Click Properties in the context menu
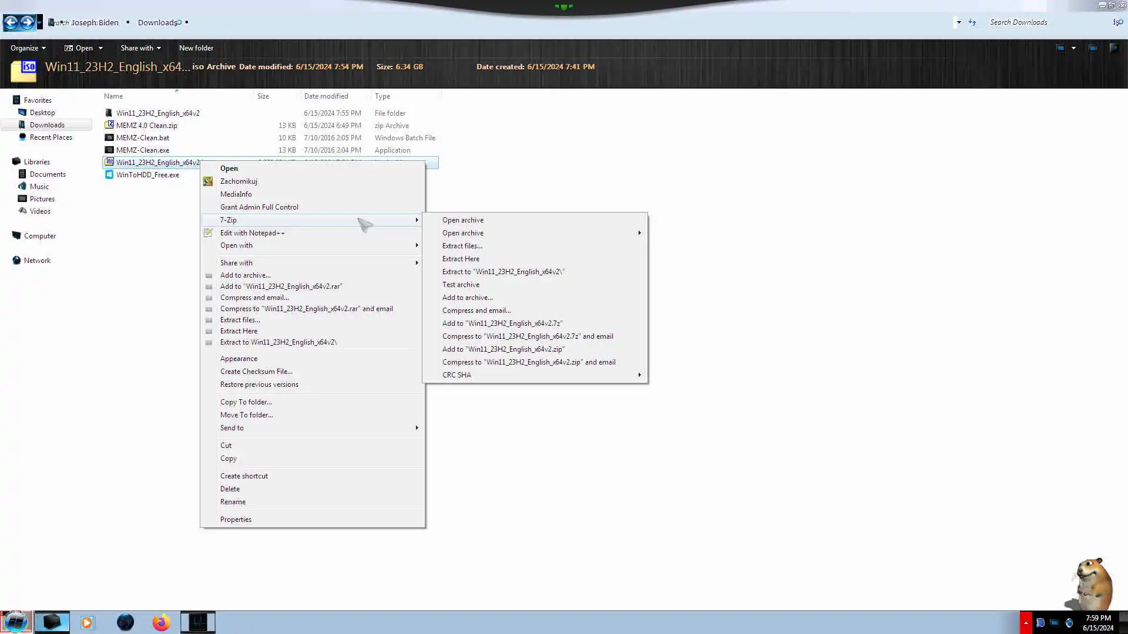1128x634 pixels. (x=236, y=520)
